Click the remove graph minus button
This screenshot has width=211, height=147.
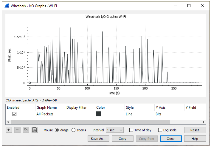click(17, 130)
